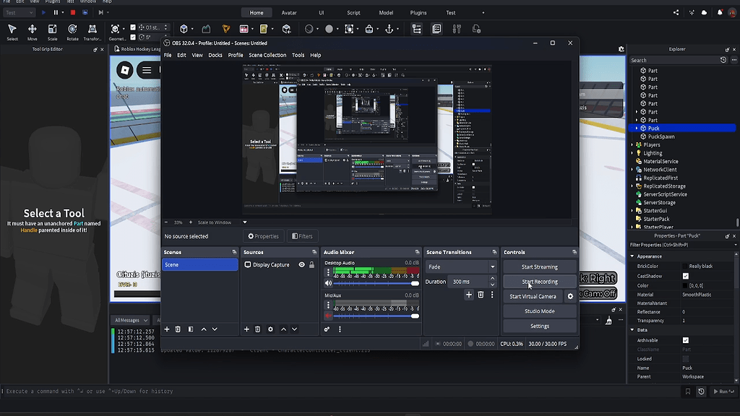Click Start Streaming in OBS
The height and width of the screenshot is (416, 740).
pyautogui.click(x=539, y=266)
